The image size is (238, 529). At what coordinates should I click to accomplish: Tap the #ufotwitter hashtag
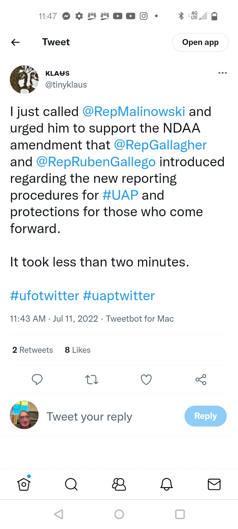point(45,296)
